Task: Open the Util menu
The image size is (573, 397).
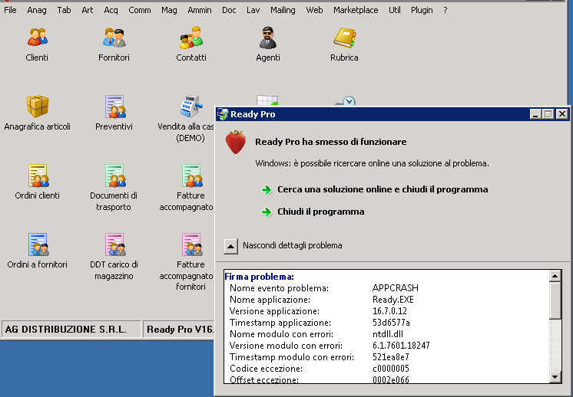Action: (395, 10)
